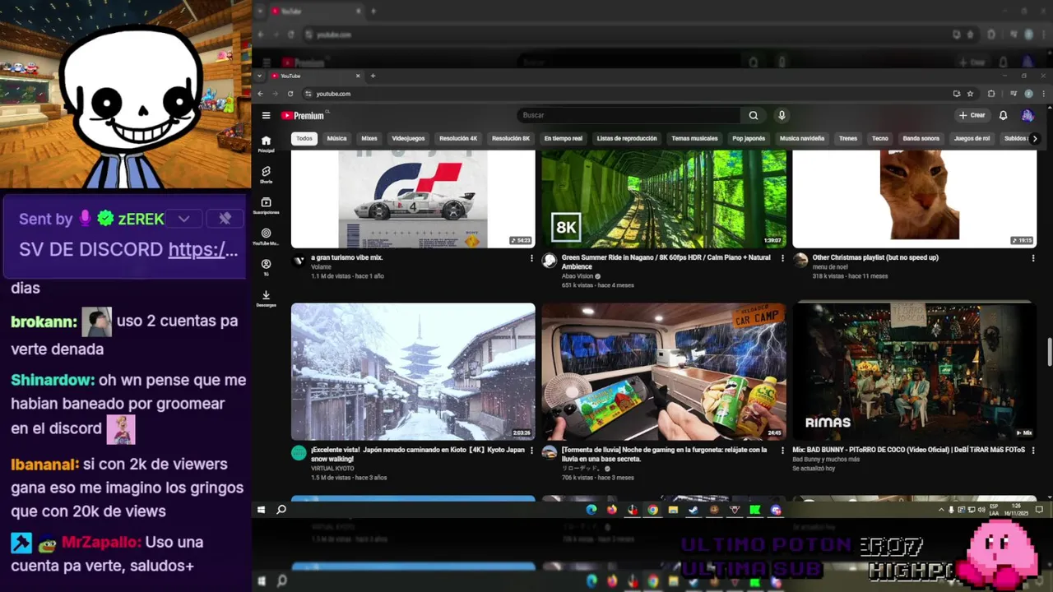Select the Todos chip
The image size is (1053, 592).
[x=304, y=139]
